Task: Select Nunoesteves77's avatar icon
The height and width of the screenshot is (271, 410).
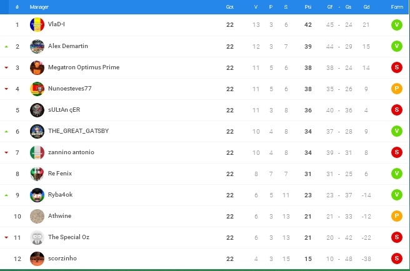Action: (x=37, y=89)
